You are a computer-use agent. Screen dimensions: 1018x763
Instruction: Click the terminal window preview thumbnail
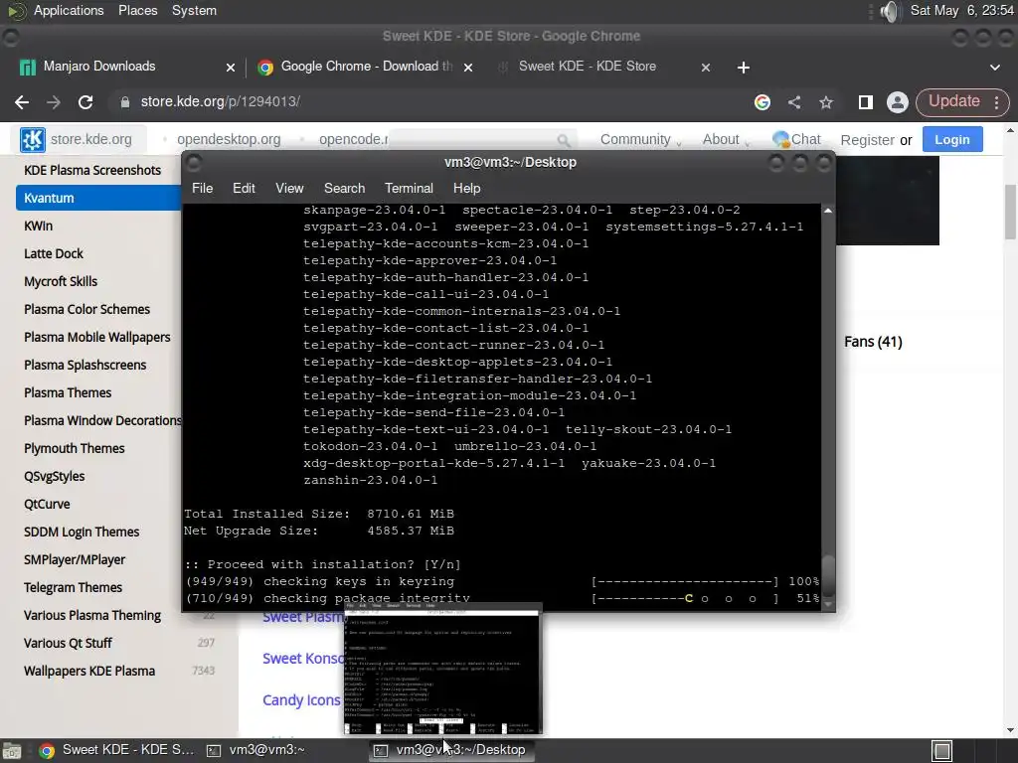point(442,669)
